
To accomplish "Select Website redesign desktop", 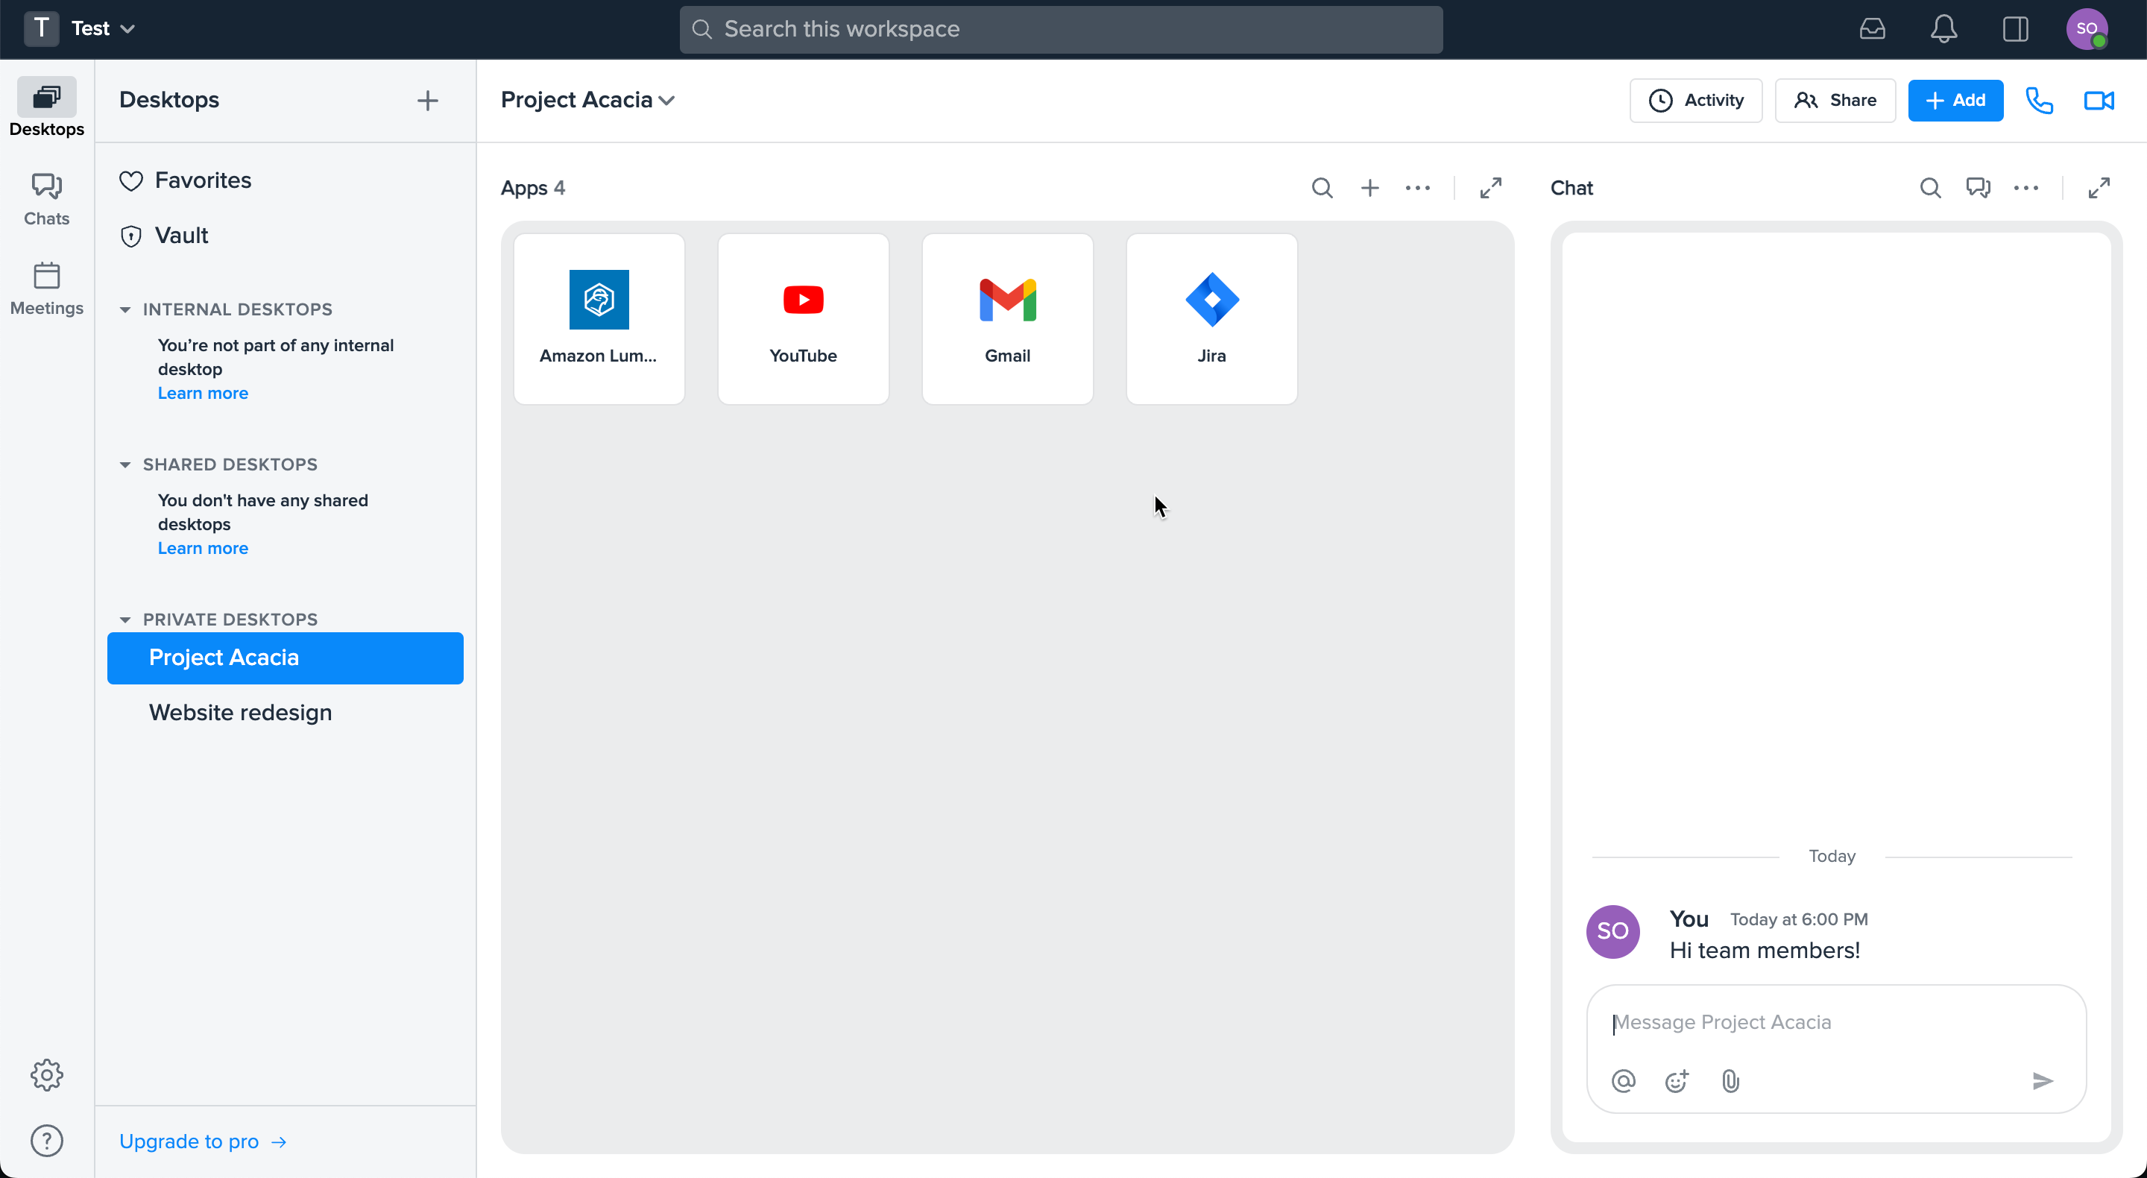I will (285, 713).
